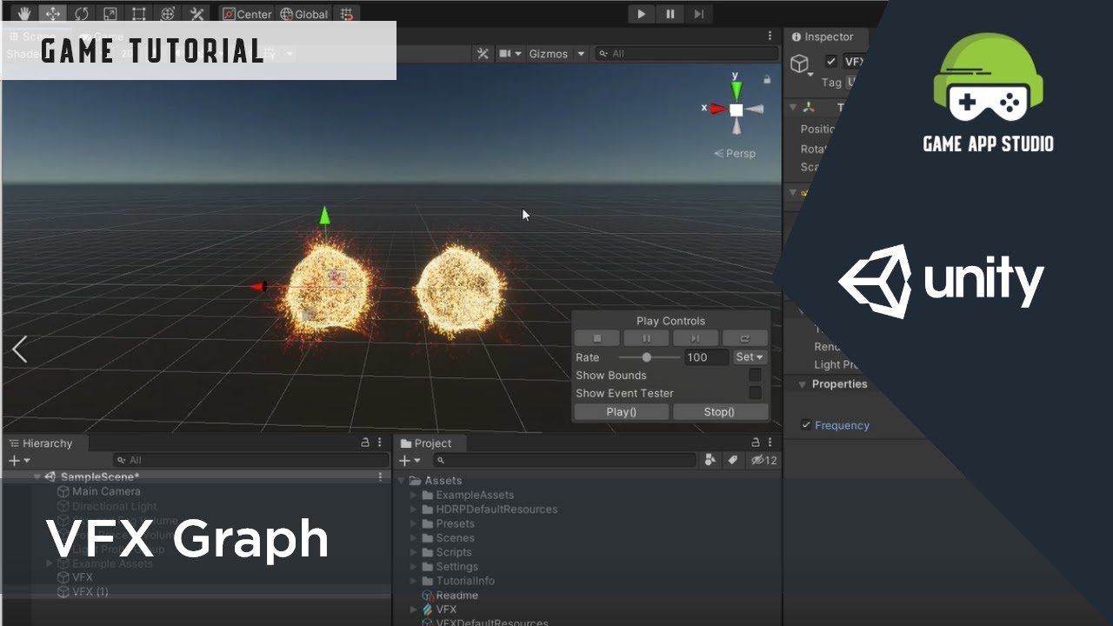Expand the ExampleAssets folder

click(414, 495)
